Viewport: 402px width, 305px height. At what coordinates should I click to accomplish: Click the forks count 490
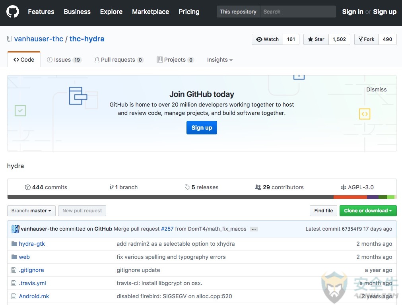[x=387, y=39]
